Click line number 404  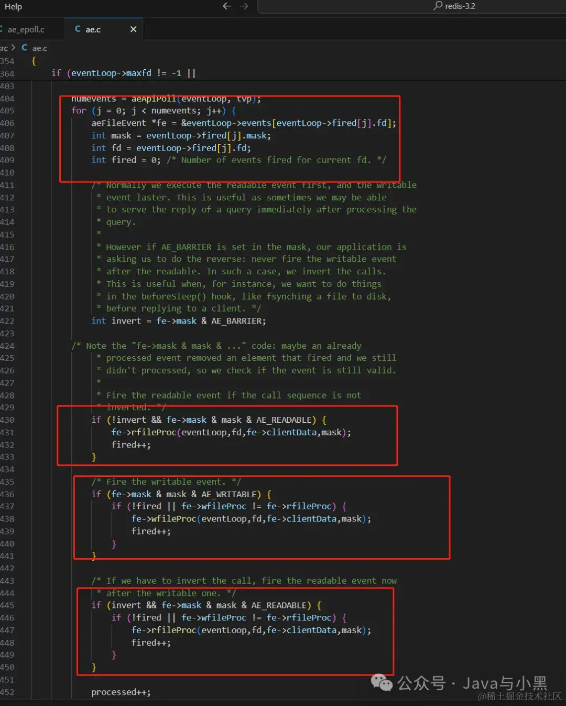[x=7, y=99]
